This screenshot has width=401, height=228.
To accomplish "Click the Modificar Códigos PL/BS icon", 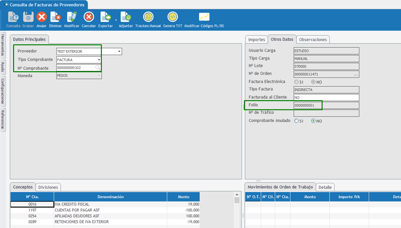I will point(204,17).
